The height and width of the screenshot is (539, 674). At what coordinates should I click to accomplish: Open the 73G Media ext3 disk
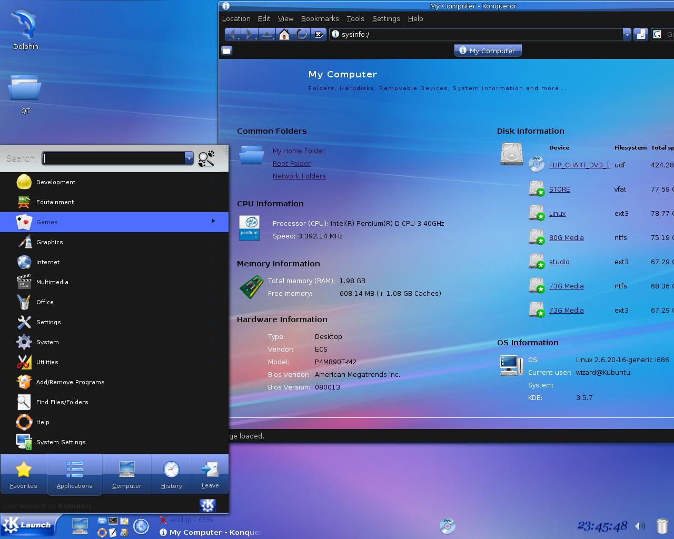(566, 310)
